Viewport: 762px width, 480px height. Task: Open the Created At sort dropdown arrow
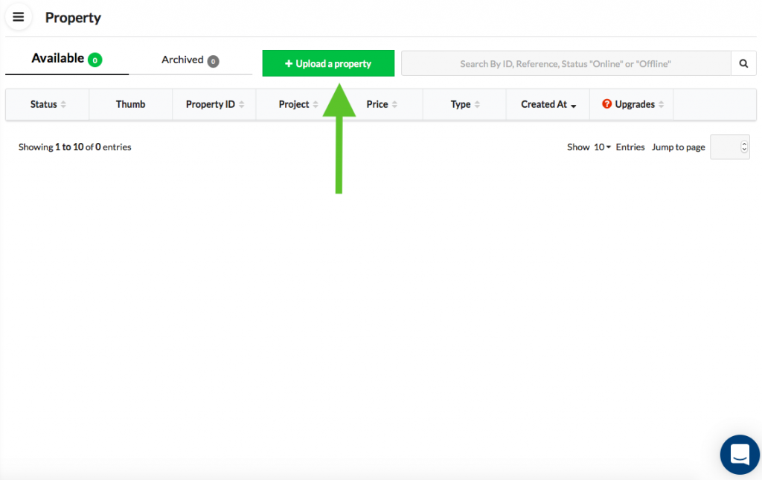tap(573, 105)
